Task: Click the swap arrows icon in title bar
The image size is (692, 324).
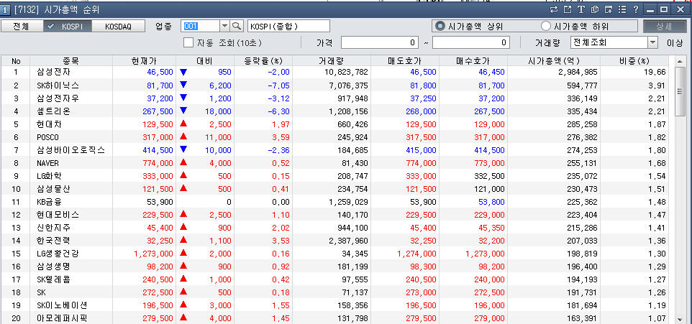Action: click(x=554, y=9)
